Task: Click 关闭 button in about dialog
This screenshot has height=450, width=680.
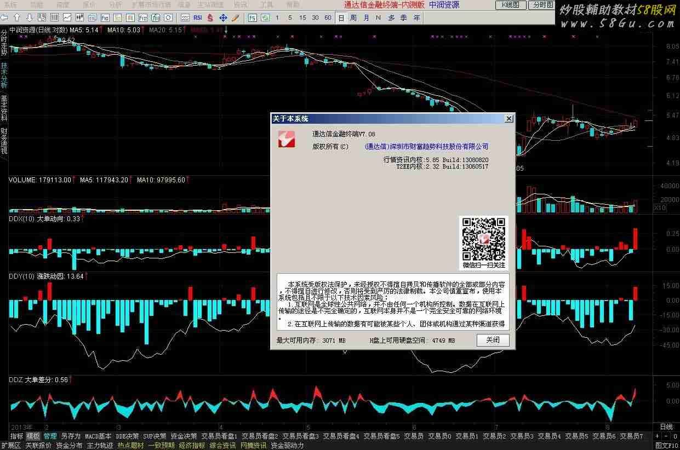Action: point(493,340)
